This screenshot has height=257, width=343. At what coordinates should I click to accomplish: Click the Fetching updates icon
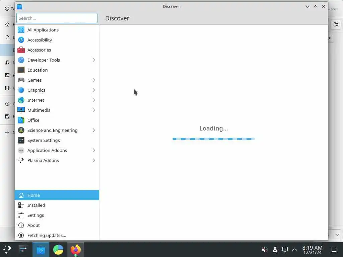[x=21, y=235]
